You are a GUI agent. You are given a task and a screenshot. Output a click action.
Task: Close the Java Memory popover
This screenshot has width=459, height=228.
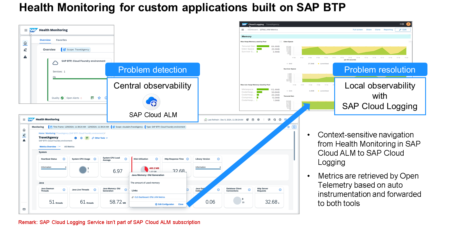181,204
